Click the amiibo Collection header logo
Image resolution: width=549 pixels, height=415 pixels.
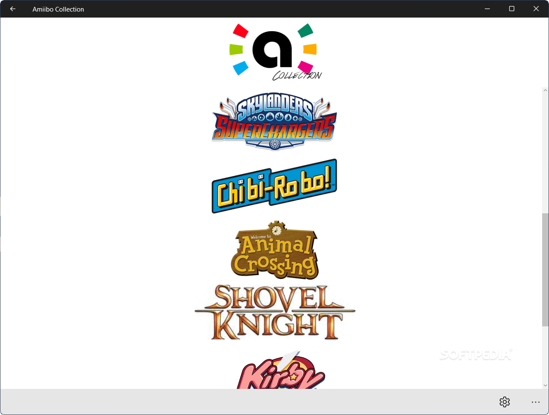click(275, 52)
